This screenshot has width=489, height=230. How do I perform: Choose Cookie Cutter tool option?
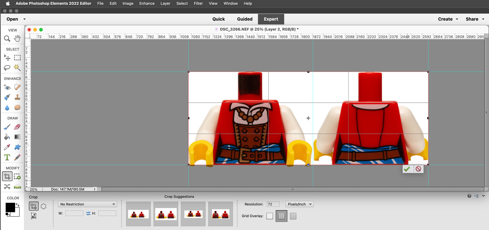click(44, 206)
